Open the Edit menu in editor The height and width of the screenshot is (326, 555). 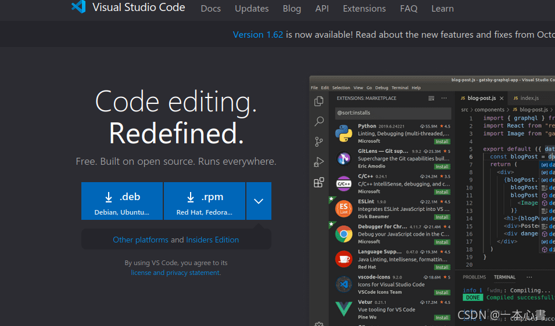[325, 88]
